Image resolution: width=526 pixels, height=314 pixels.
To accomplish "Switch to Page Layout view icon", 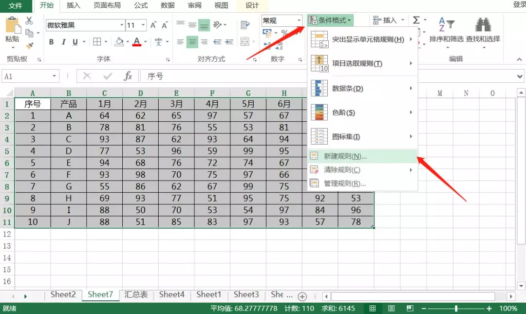I will [x=391, y=308].
